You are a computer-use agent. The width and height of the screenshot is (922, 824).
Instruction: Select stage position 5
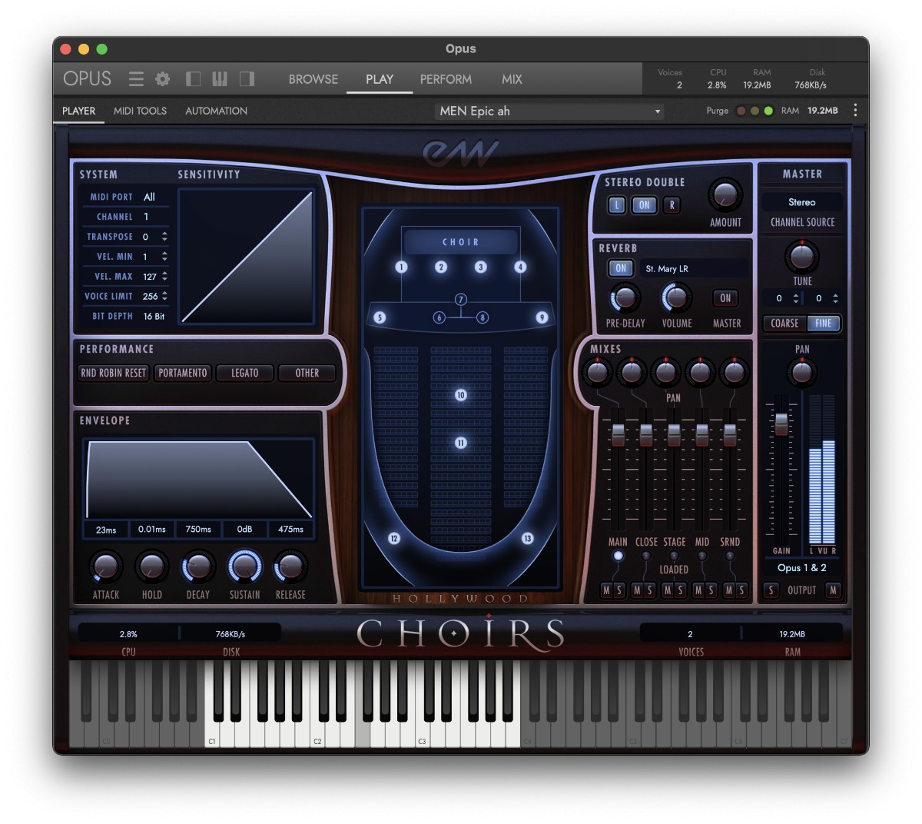(x=380, y=317)
